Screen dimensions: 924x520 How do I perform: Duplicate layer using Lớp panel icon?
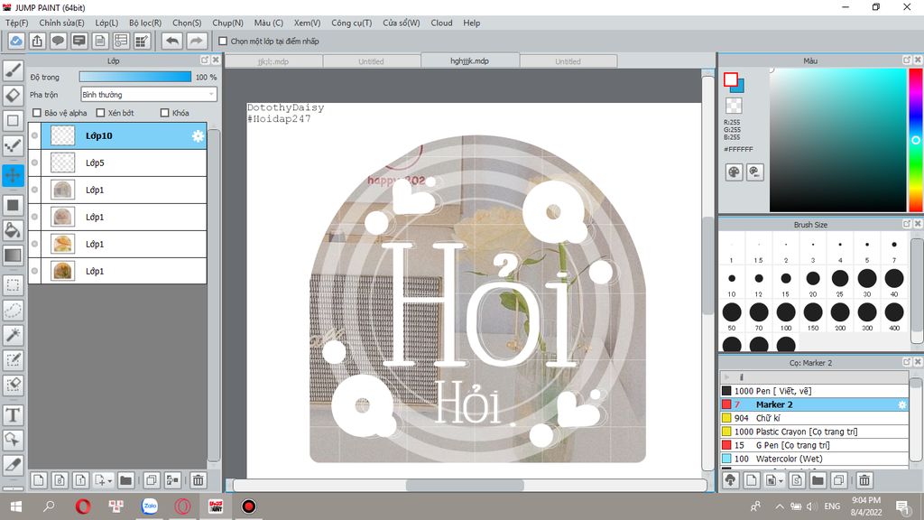tap(152, 480)
